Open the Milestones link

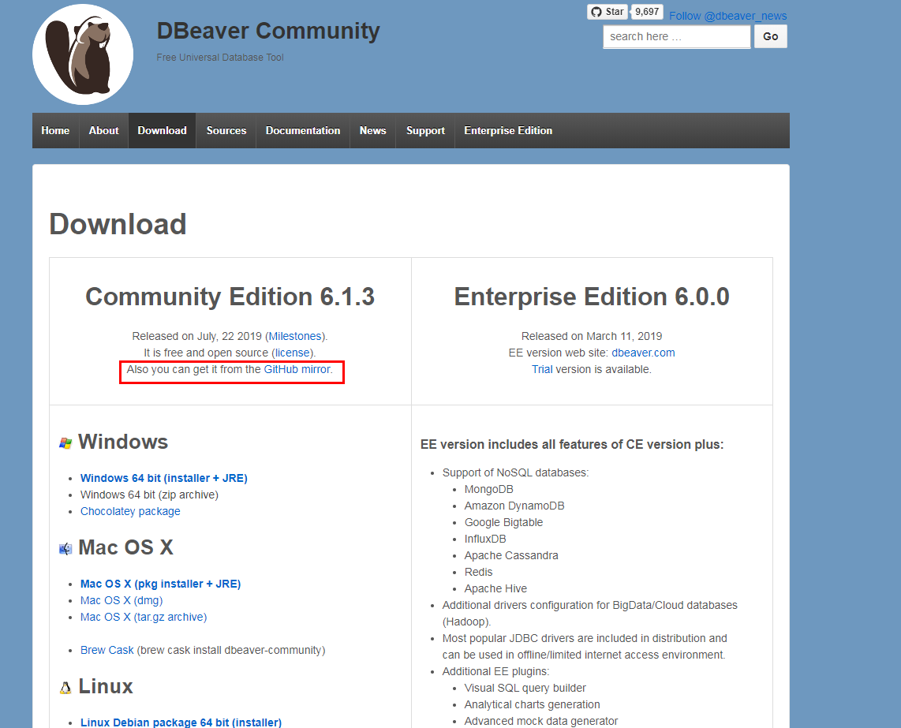[x=295, y=336]
